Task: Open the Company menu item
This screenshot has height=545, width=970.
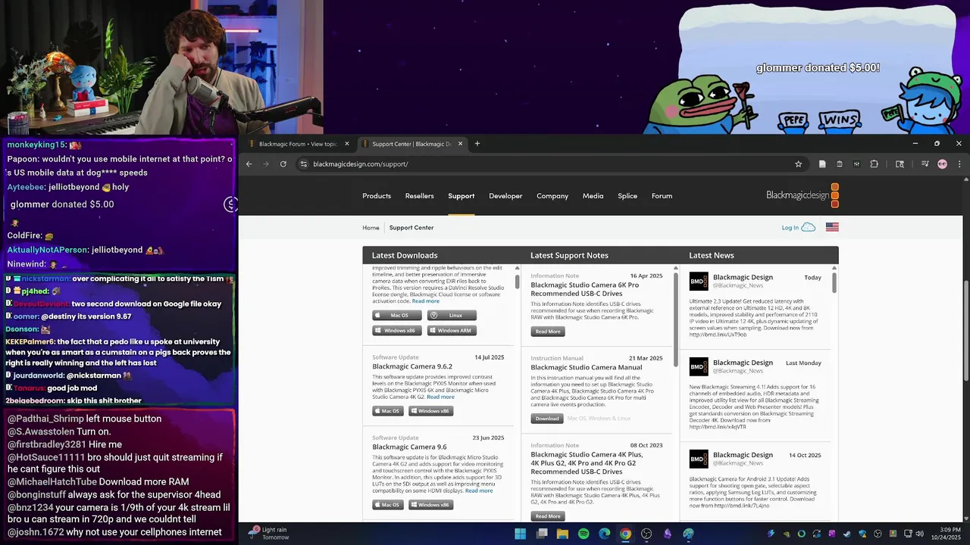Action: click(552, 196)
